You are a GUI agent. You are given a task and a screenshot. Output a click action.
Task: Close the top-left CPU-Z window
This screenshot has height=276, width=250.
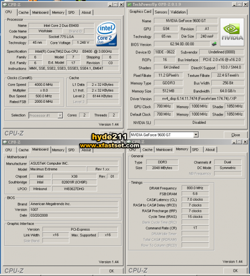(121, 5)
